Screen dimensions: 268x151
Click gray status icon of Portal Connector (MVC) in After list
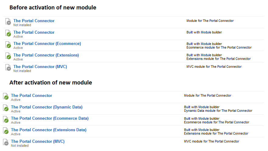point(6,142)
